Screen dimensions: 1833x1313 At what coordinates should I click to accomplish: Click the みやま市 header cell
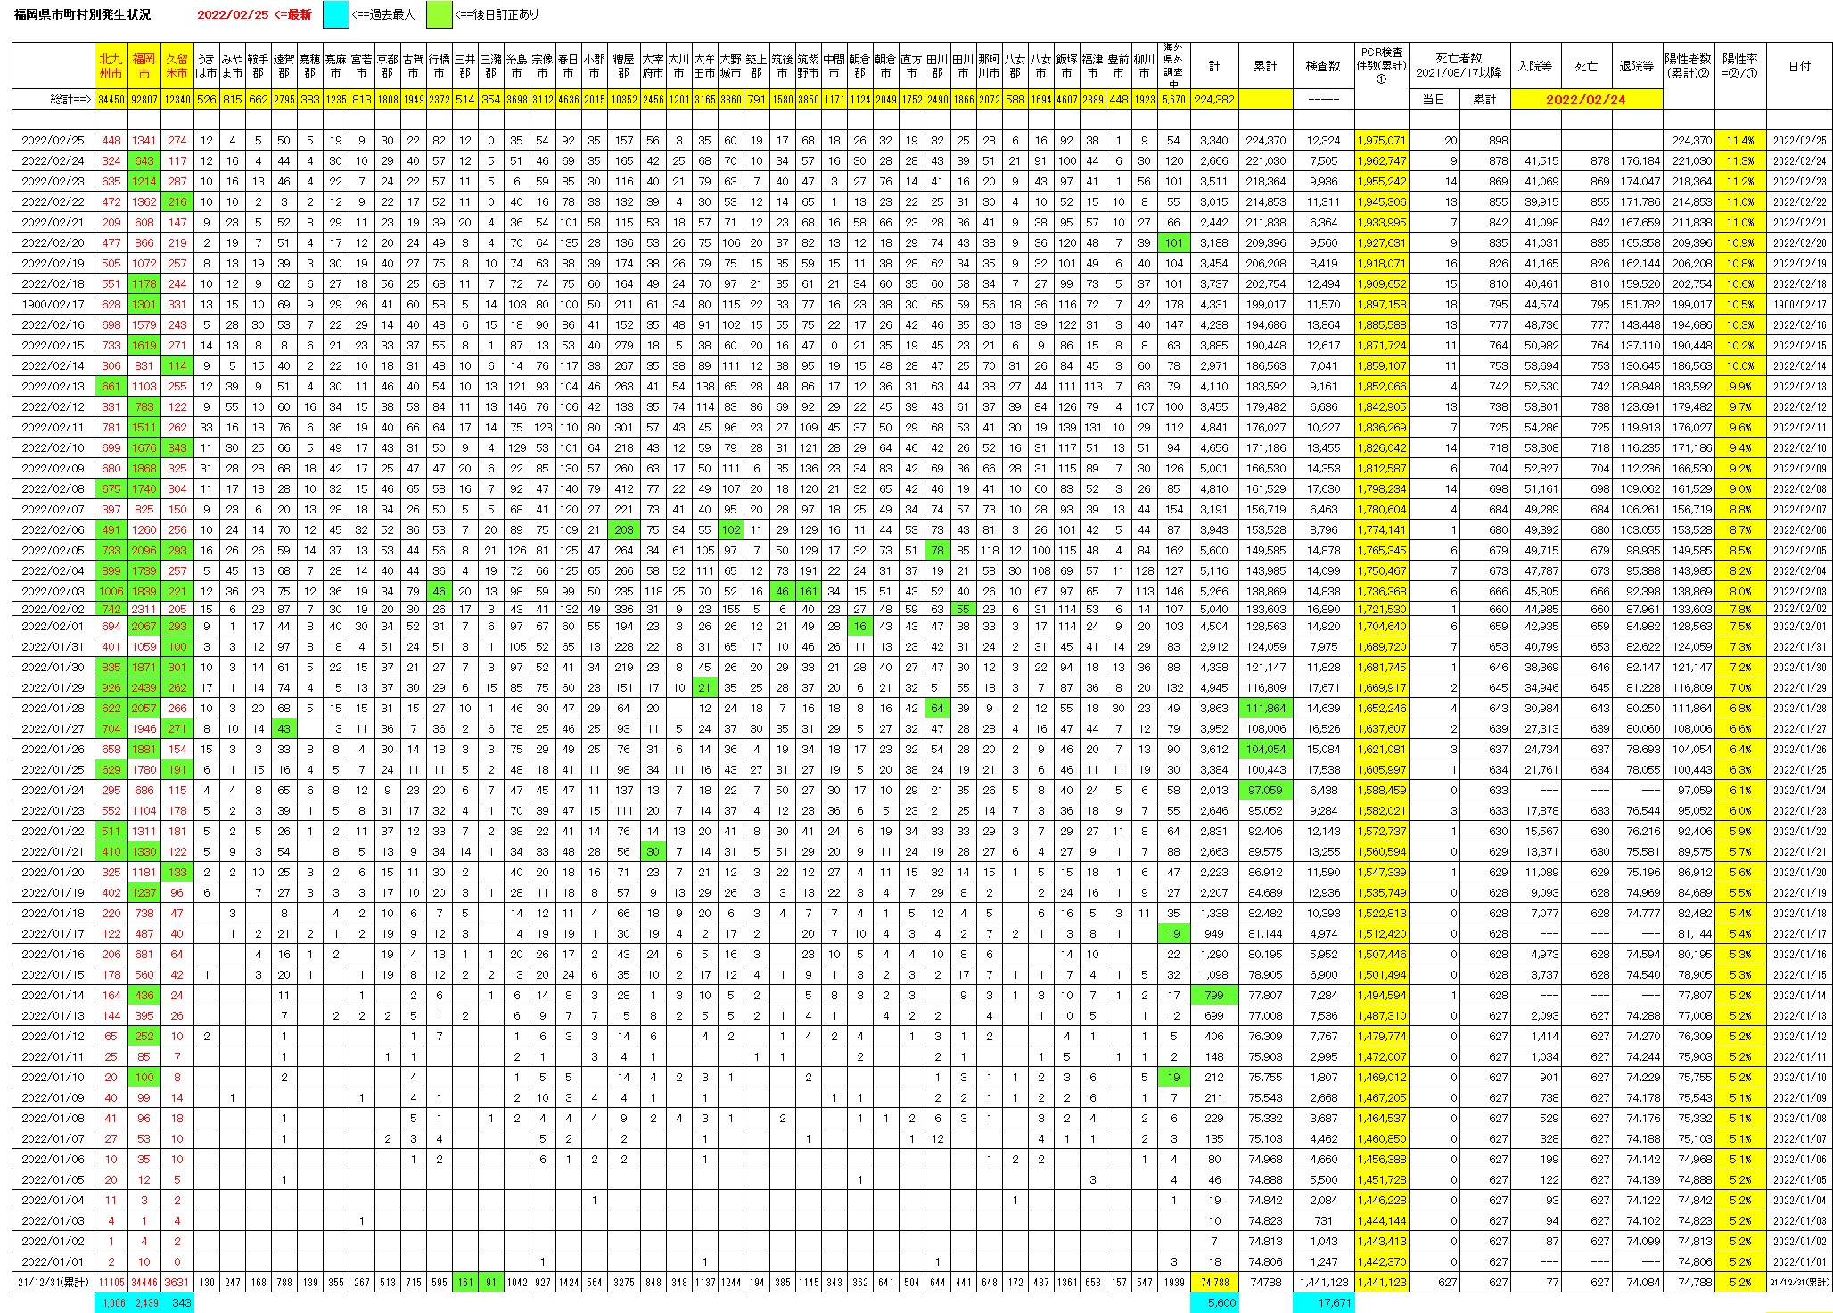pyautogui.click(x=232, y=66)
